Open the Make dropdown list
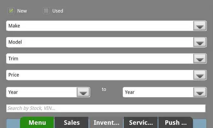 pyautogui.click(x=106, y=26)
